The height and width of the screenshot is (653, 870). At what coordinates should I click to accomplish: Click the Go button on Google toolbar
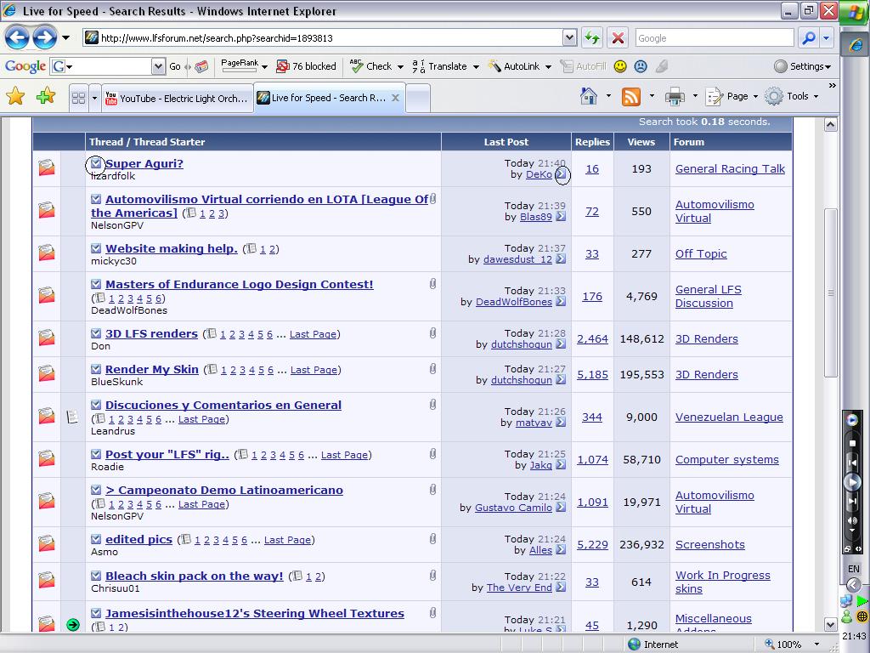(175, 66)
